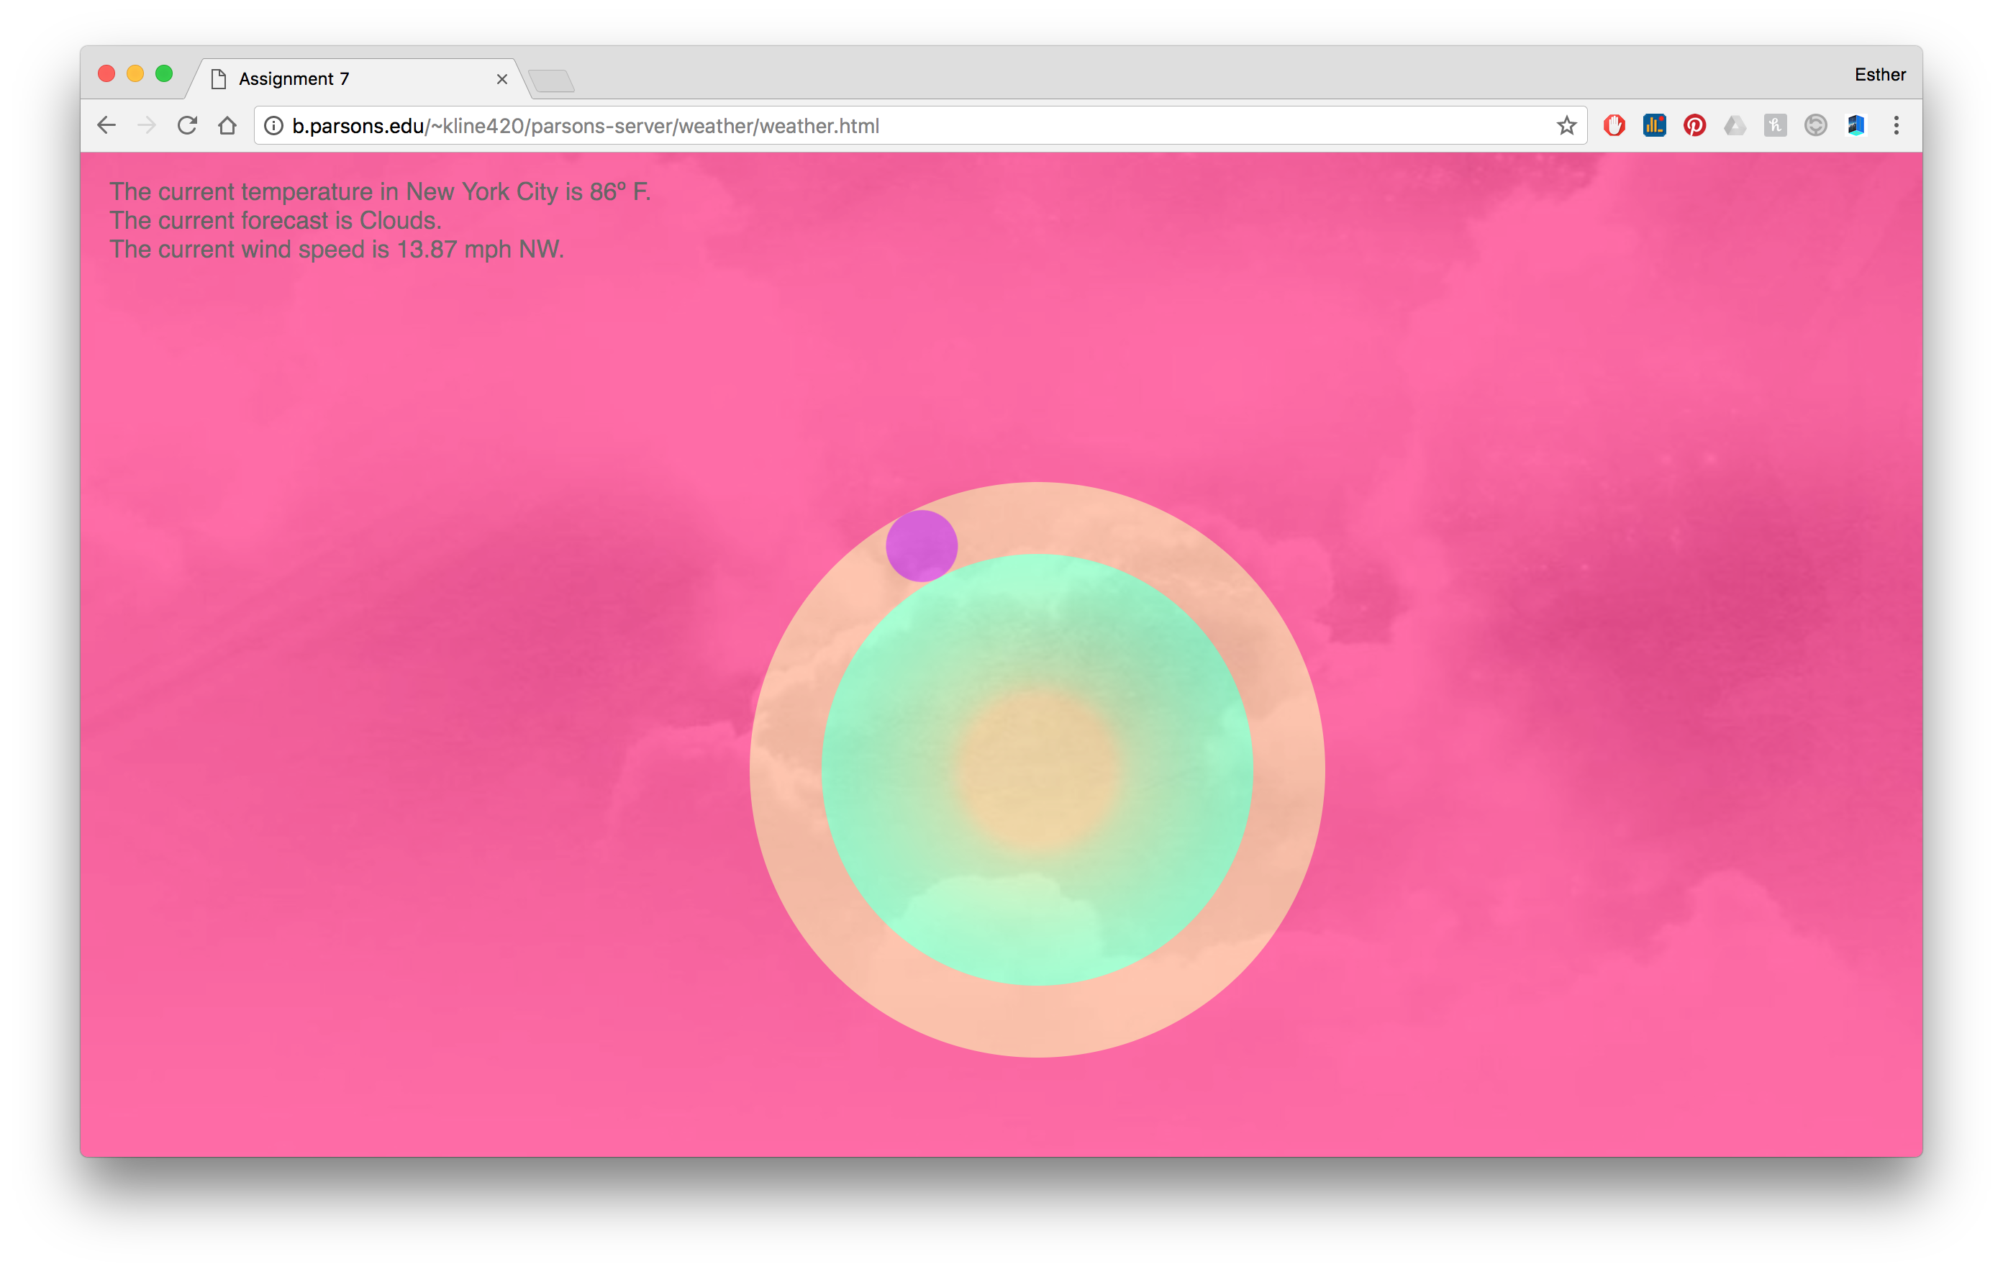Click the small purple circle

tap(922, 546)
